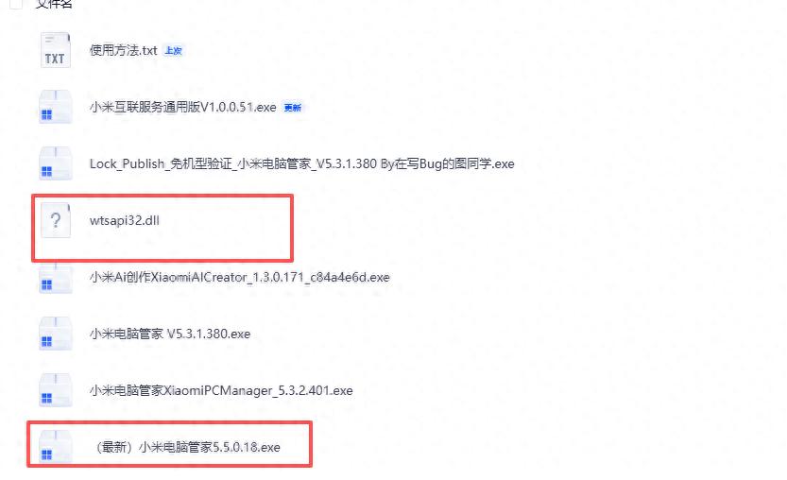Viewport: 787px width, 480px height.
Task: Select the Lock_Publish_免机型验证 exe file name
Action: (301, 163)
